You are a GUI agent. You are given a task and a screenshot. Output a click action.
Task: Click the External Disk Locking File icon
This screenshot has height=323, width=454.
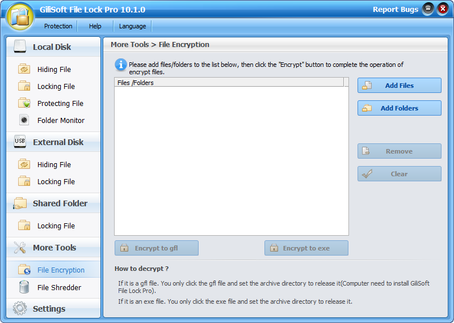click(24, 181)
